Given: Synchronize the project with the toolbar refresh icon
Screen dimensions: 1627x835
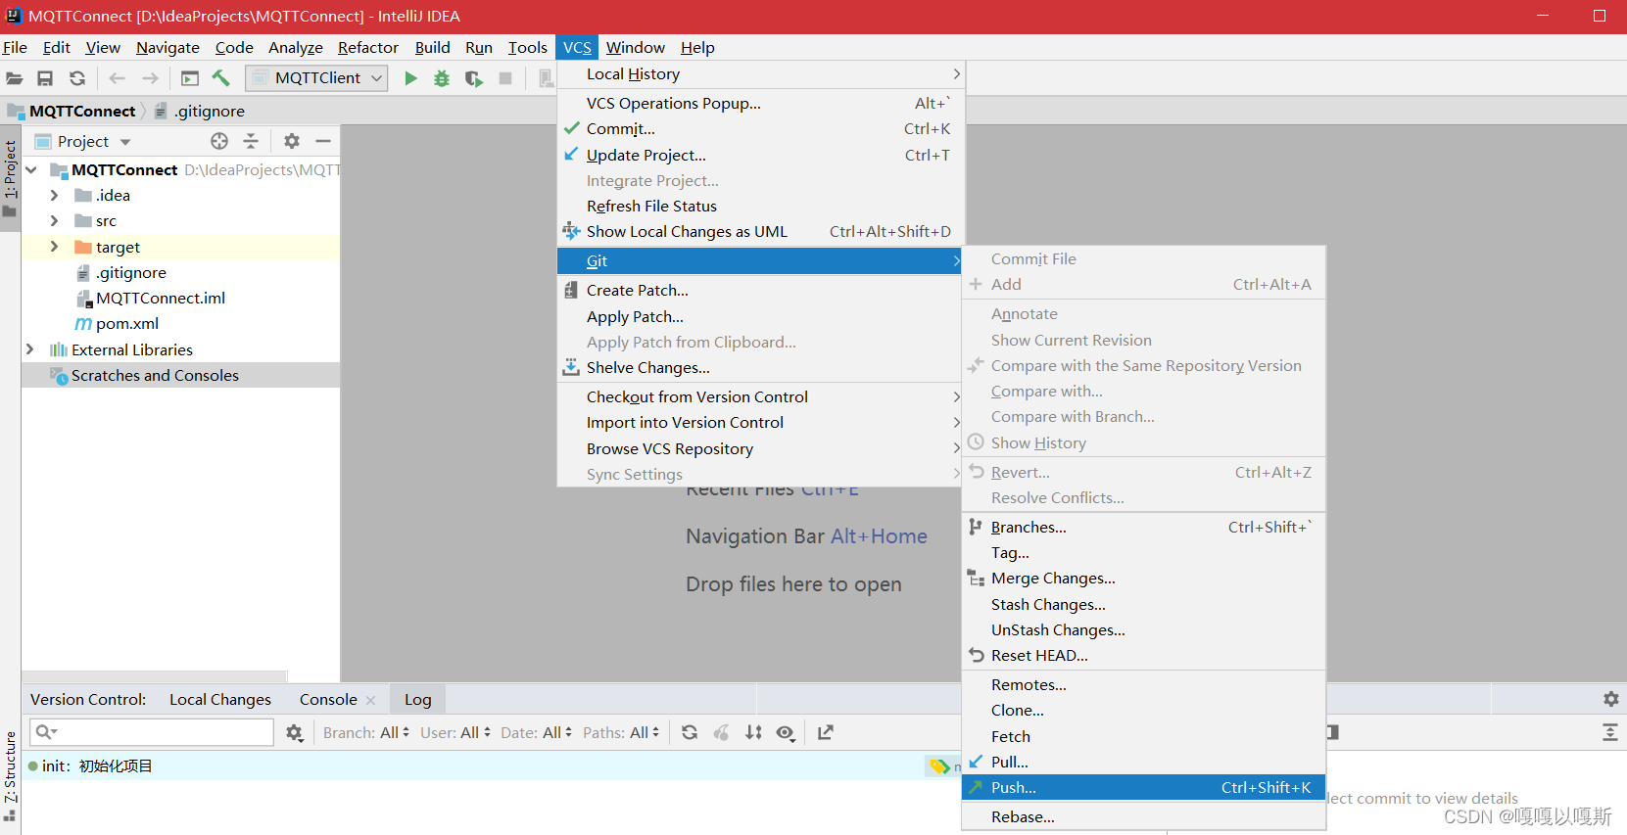Looking at the screenshot, I should pos(77,78).
